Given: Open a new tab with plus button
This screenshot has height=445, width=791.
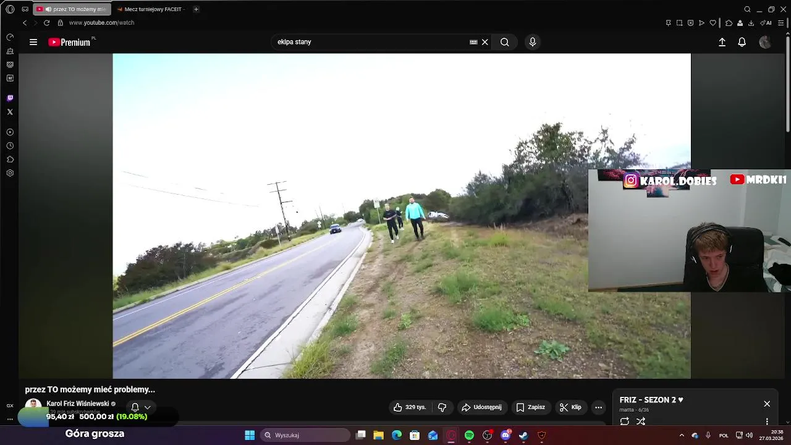Looking at the screenshot, I should [196, 9].
